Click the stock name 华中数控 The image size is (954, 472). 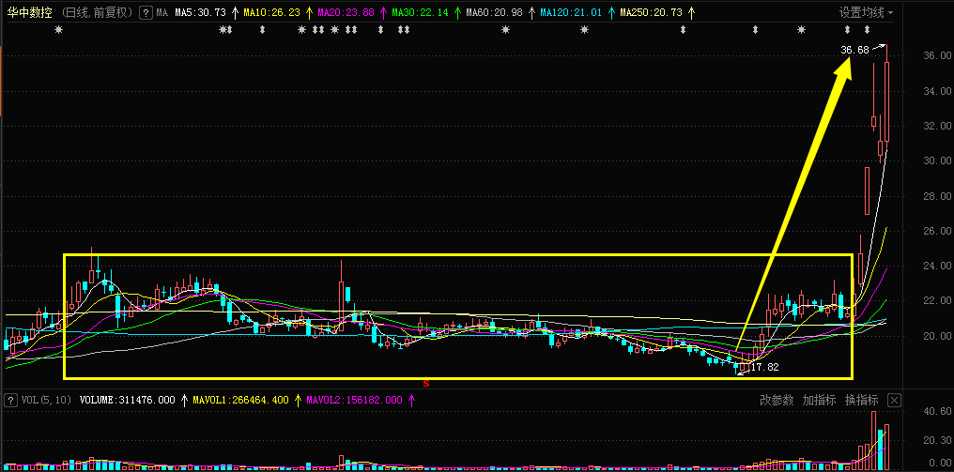tap(30, 12)
